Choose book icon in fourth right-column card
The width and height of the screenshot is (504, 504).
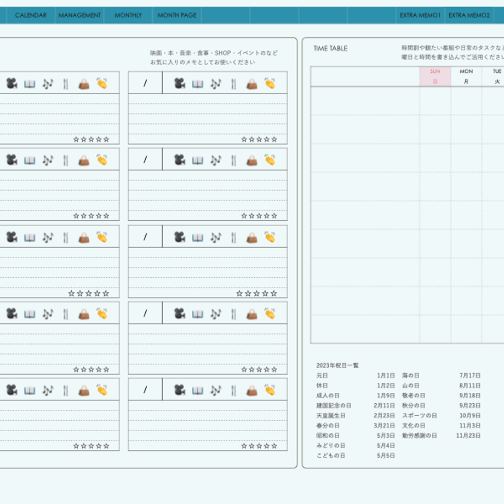click(198, 314)
